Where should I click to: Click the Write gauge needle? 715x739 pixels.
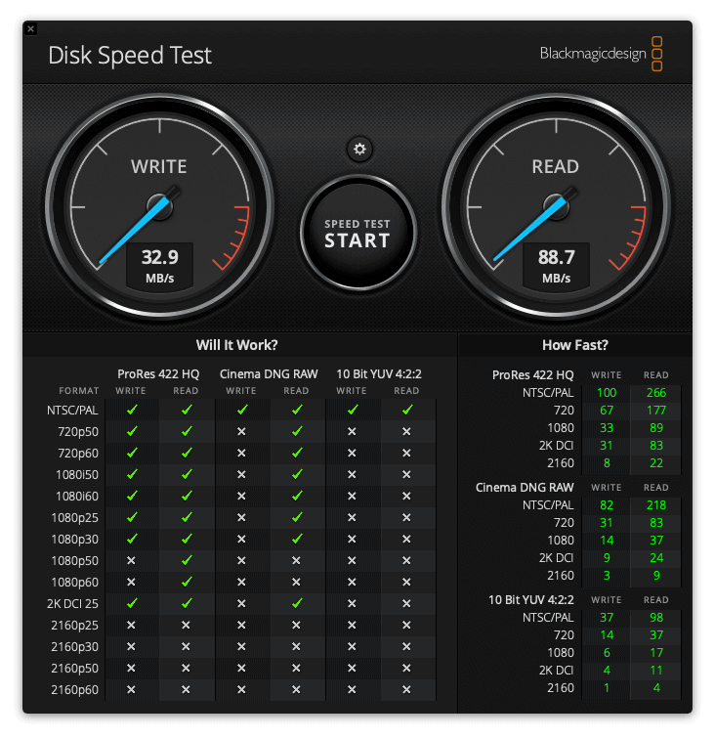coord(139,227)
